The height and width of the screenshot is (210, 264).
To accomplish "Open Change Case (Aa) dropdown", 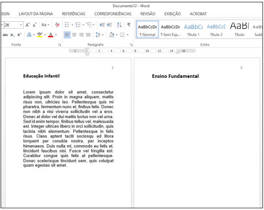I will (x=45, y=25).
